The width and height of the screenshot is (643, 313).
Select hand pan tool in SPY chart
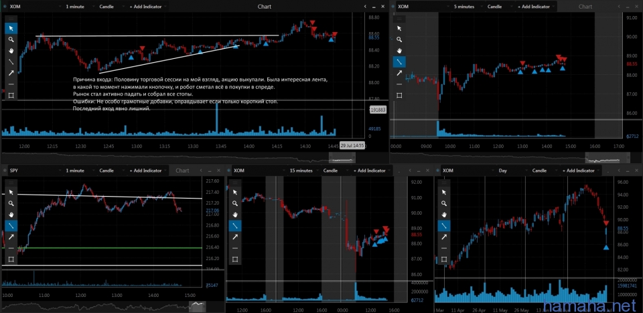(11, 214)
